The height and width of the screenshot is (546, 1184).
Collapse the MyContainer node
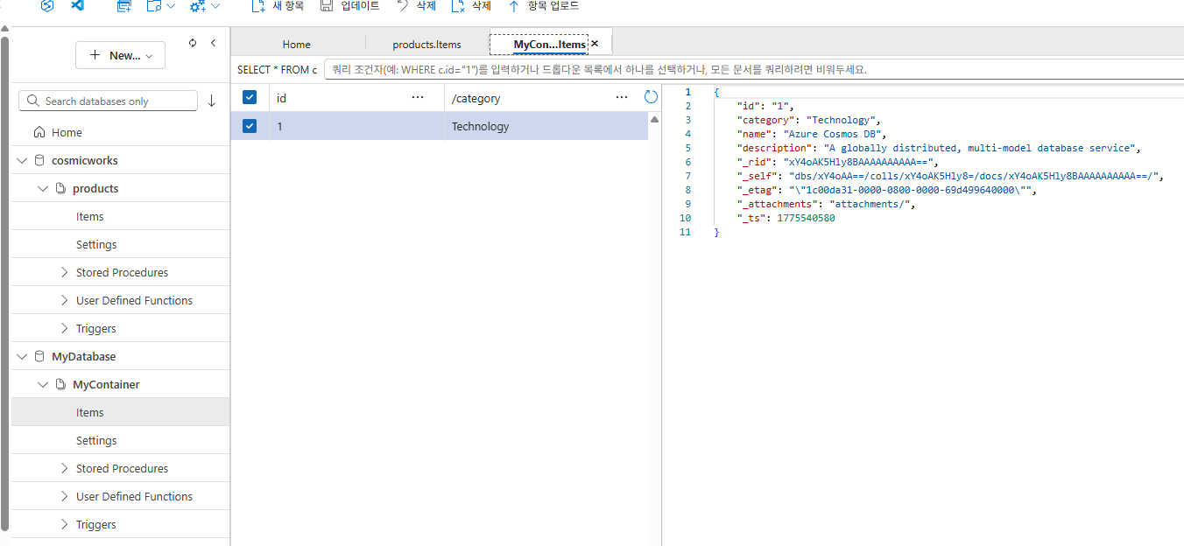pyautogui.click(x=43, y=384)
